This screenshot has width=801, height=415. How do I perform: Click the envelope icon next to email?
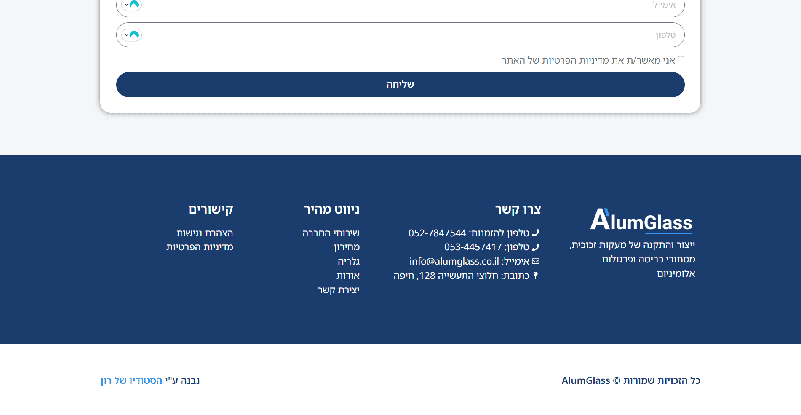(536, 261)
